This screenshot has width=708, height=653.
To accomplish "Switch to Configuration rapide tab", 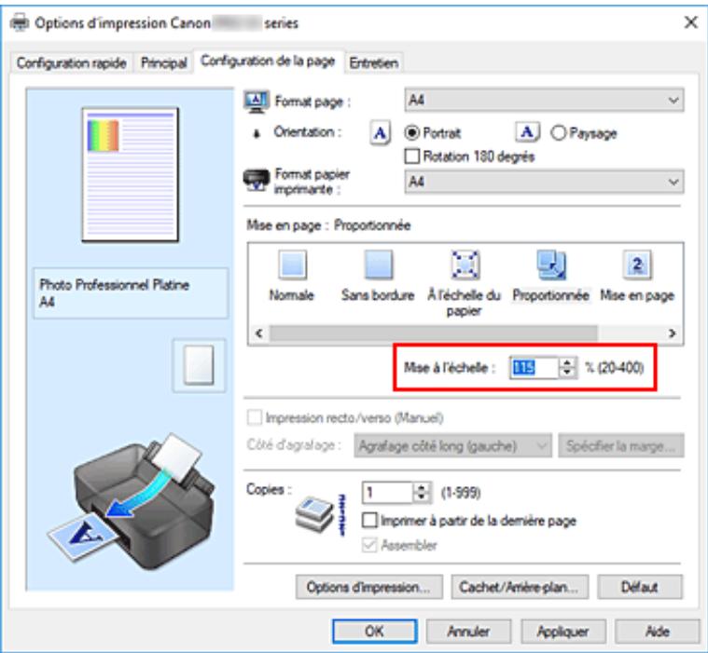I will click(71, 62).
